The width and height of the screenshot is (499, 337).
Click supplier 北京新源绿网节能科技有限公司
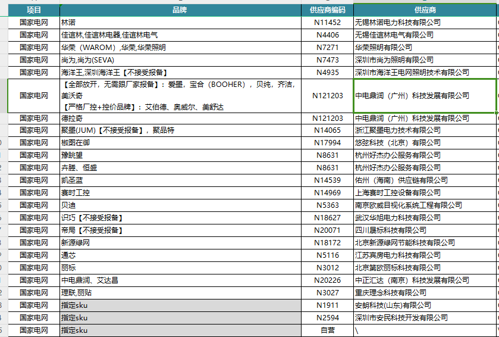pos(425,243)
